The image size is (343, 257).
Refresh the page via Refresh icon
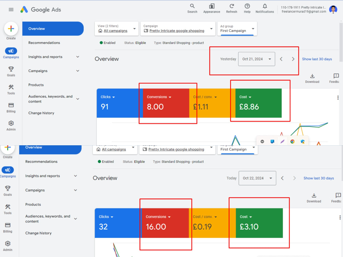(x=232, y=9)
